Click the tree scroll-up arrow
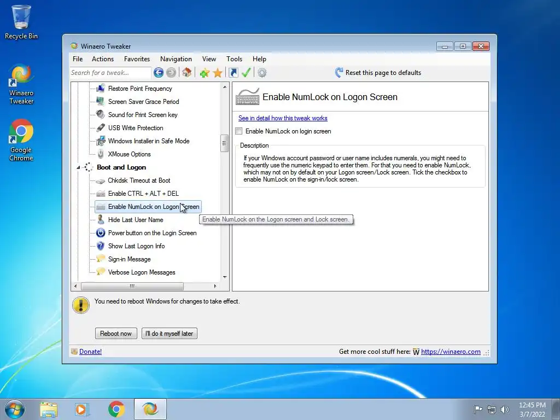This screenshot has height=420, width=560. [225, 87]
